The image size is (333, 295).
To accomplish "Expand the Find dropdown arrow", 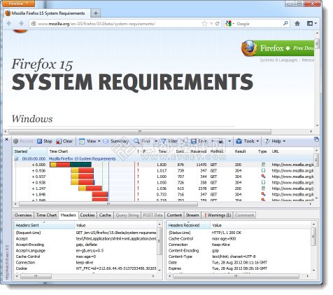I will [156, 142].
